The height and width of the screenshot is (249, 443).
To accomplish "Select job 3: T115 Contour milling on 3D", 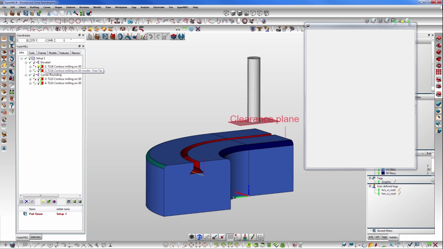I will tap(63, 79).
